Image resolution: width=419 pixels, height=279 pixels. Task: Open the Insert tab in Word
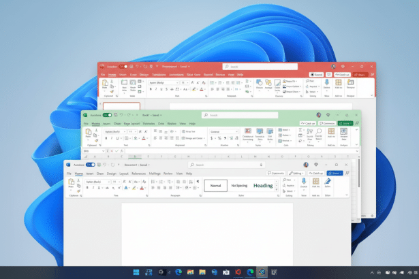(89, 174)
